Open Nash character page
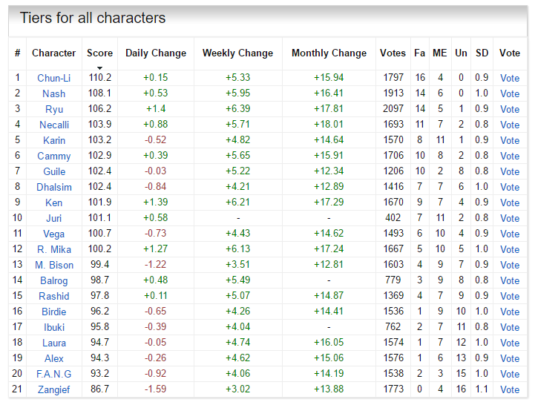The image size is (535, 405). (x=53, y=93)
